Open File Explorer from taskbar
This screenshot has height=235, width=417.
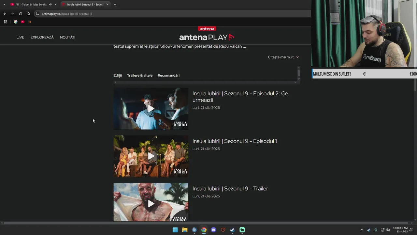(185, 230)
